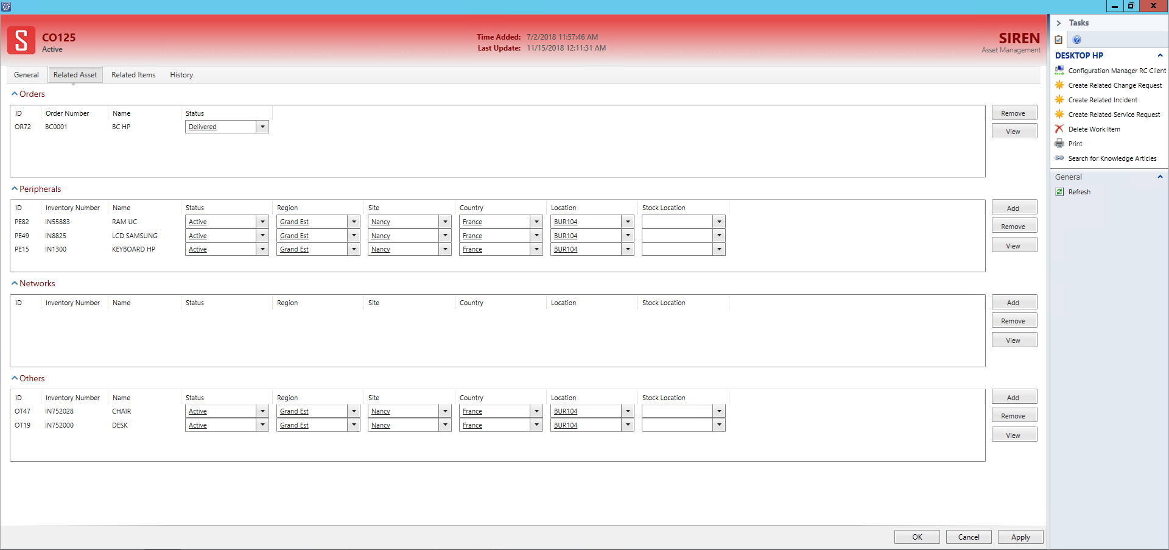The width and height of the screenshot is (1169, 550).
Task: Open Help with the question mark icon
Action: click(1077, 40)
